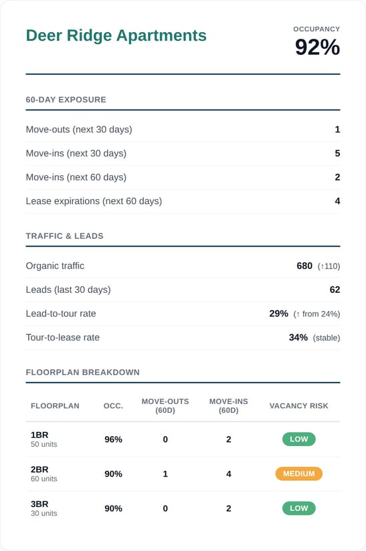Click the LOW risk badge for 1BR
Image resolution: width=366 pixels, height=551 pixels.
point(299,439)
